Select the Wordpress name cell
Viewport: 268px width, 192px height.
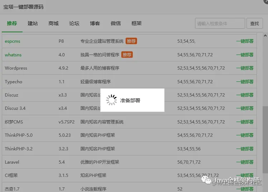(16, 68)
